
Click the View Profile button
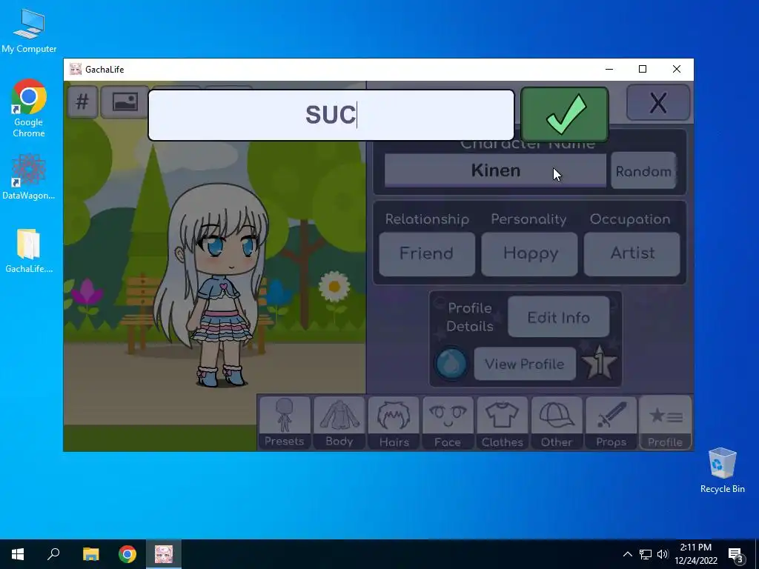click(525, 364)
